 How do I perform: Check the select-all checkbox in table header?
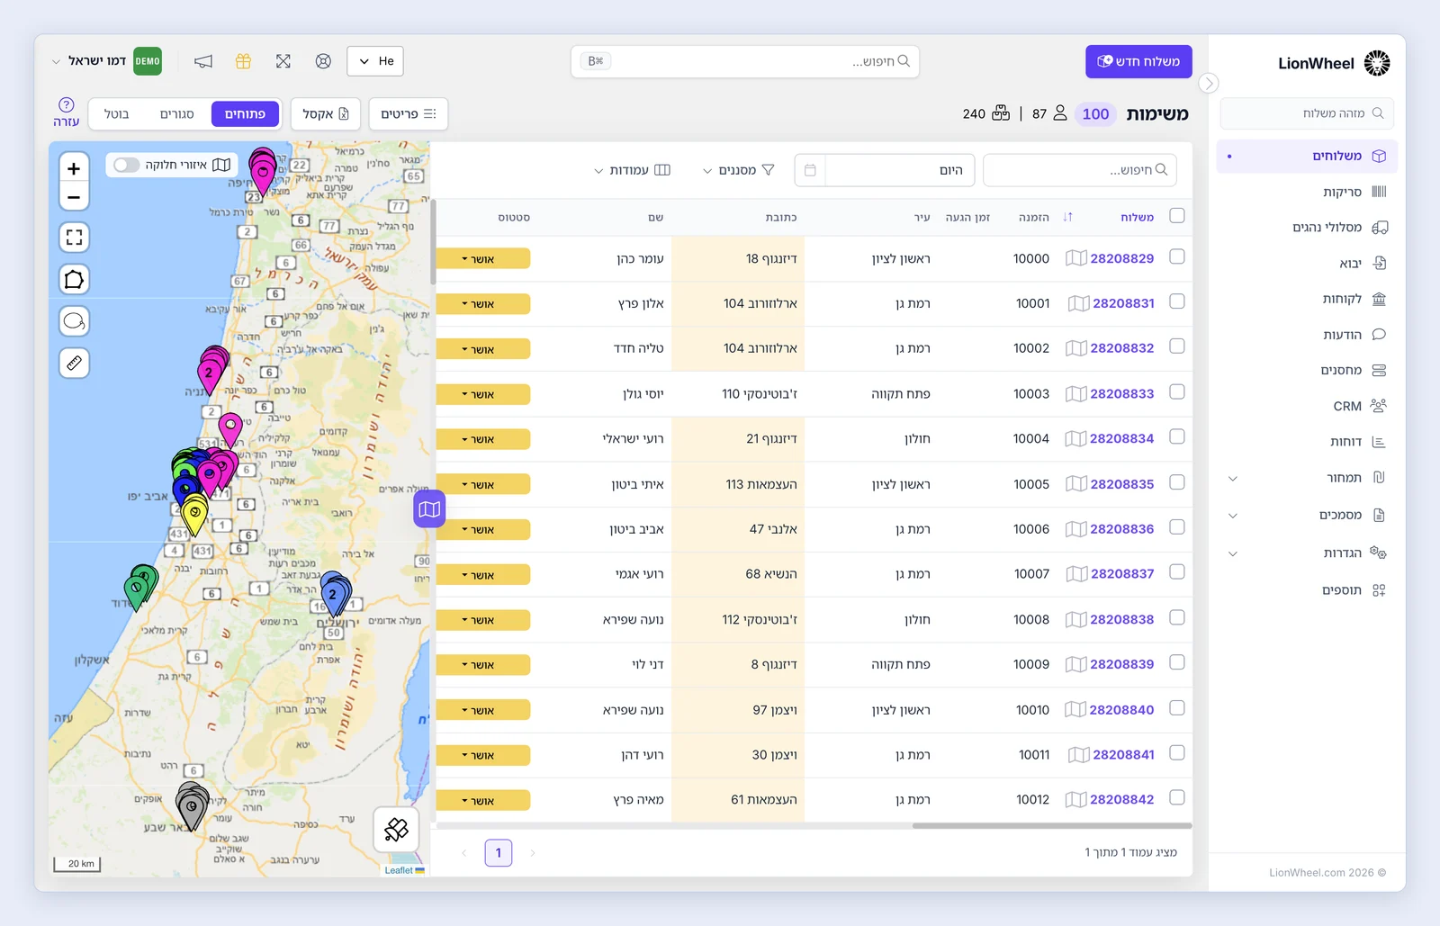[x=1176, y=216]
